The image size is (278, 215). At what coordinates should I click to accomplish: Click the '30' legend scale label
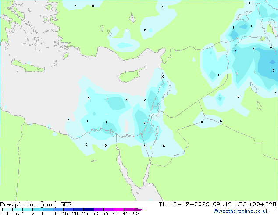click(x=95, y=213)
